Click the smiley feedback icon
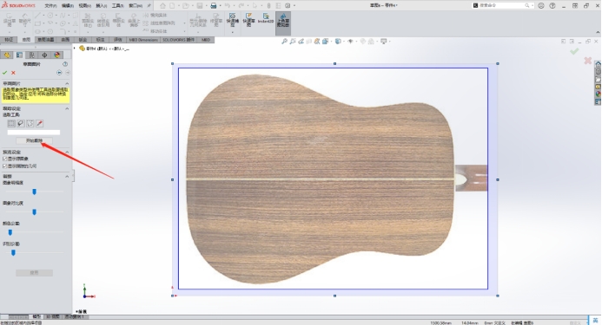Image resolution: width=602 pixels, height=325 pixels. click(541, 6)
